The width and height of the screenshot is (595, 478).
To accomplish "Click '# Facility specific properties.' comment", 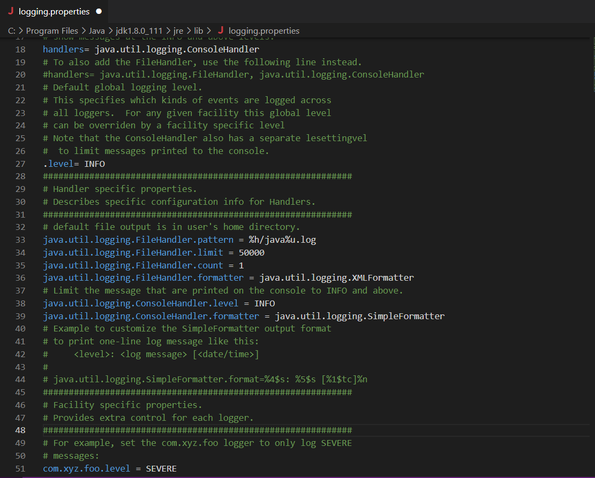I will pyautogui.click(x=123, y=405).
